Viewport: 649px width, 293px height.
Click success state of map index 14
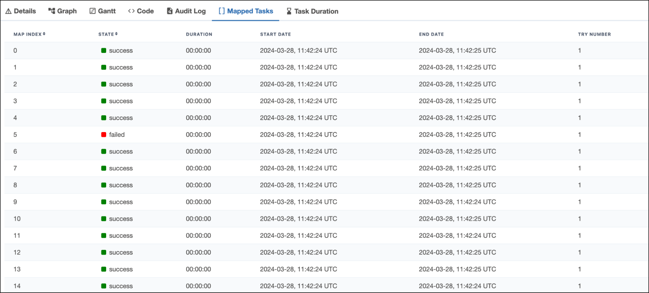(x=121, y=286)
